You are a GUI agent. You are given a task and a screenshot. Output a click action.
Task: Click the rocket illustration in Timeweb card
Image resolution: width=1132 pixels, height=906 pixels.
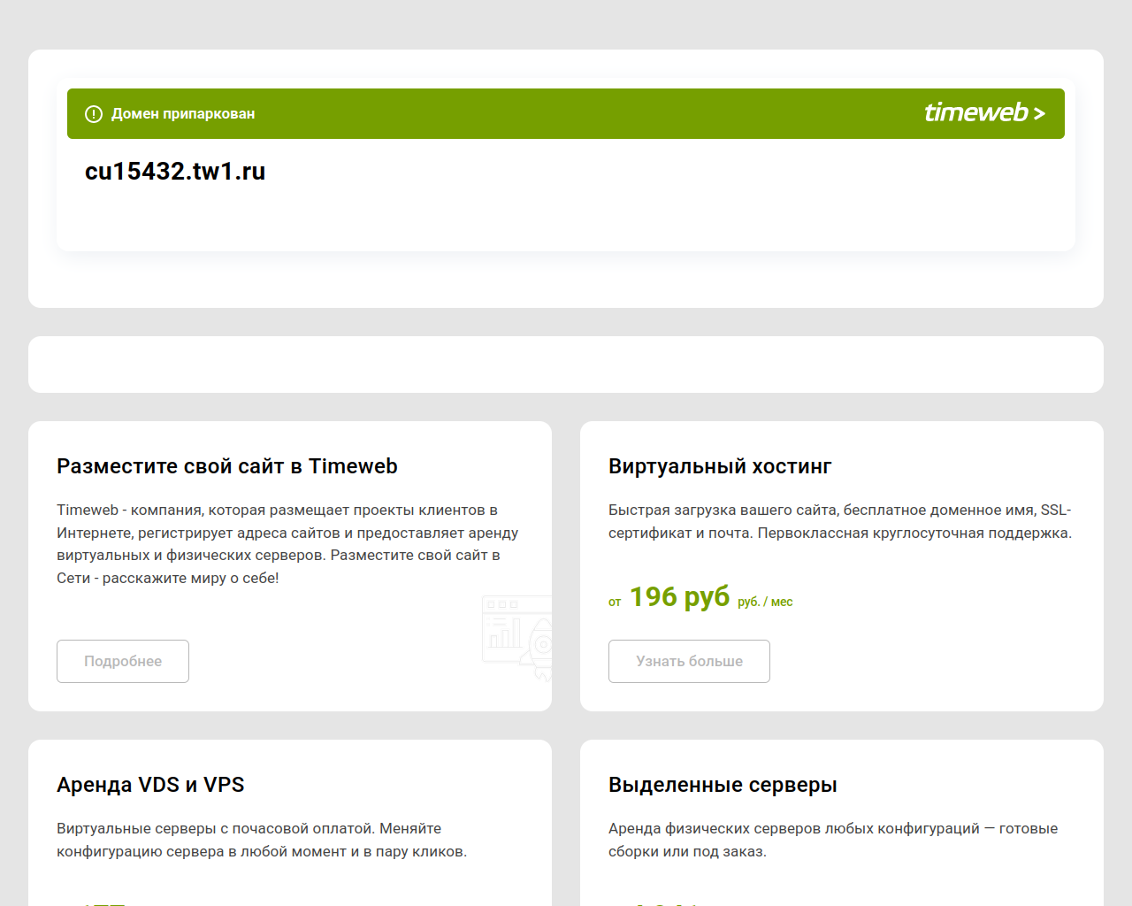[517, 637]
